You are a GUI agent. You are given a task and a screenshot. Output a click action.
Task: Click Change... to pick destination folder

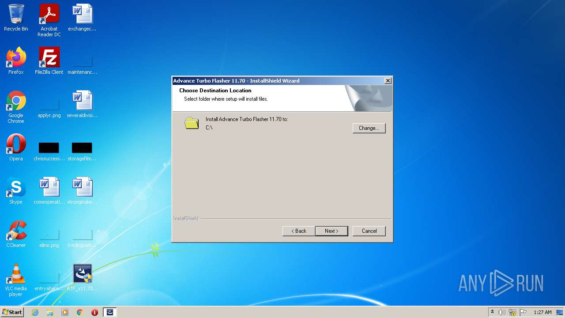pyautogui.click(x=369, y=128)
